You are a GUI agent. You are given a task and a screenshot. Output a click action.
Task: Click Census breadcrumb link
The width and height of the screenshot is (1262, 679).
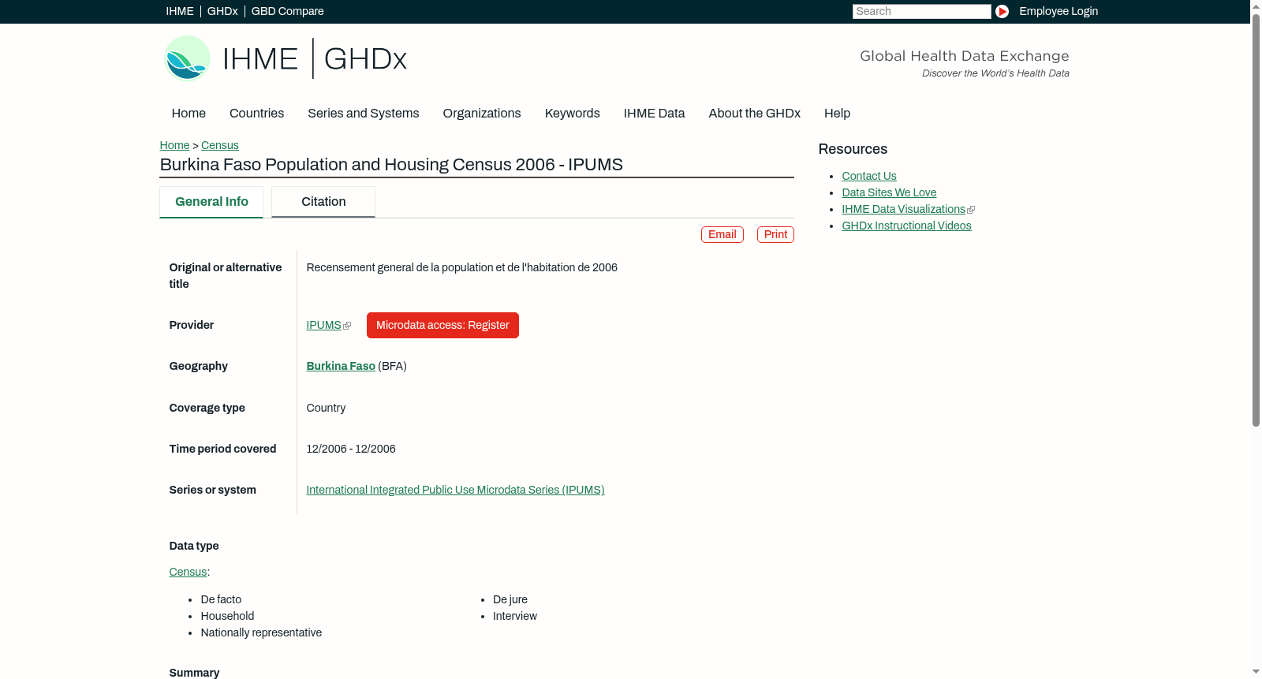point(220,145)
